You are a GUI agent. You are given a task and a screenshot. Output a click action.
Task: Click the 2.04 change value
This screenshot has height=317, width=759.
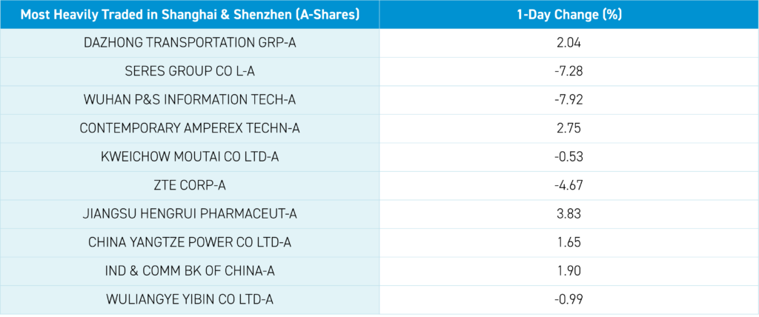(569, 43)
